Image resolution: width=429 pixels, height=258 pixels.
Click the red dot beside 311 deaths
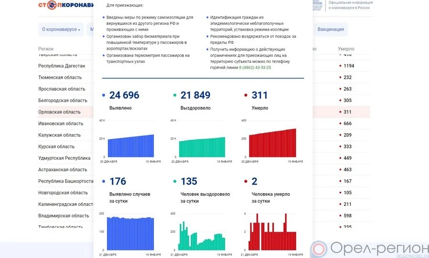click(246, 95)
